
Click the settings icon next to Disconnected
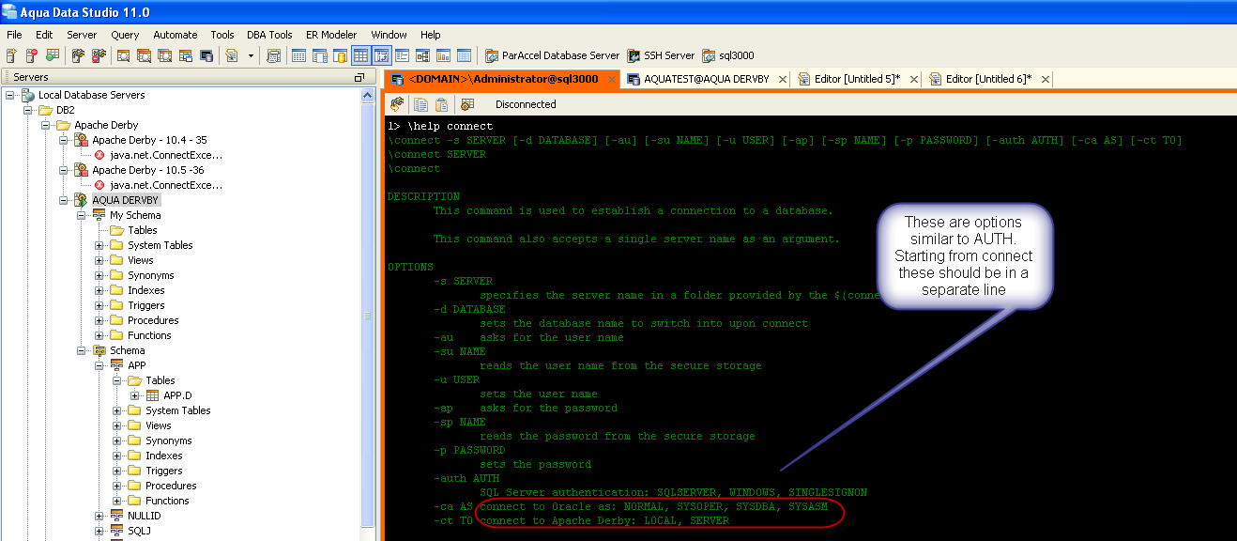(x=467, y=104)
